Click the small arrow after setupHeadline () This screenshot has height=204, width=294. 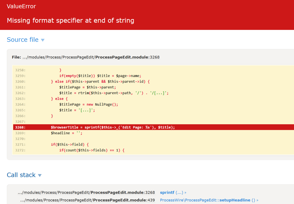(x=258, y=200)
